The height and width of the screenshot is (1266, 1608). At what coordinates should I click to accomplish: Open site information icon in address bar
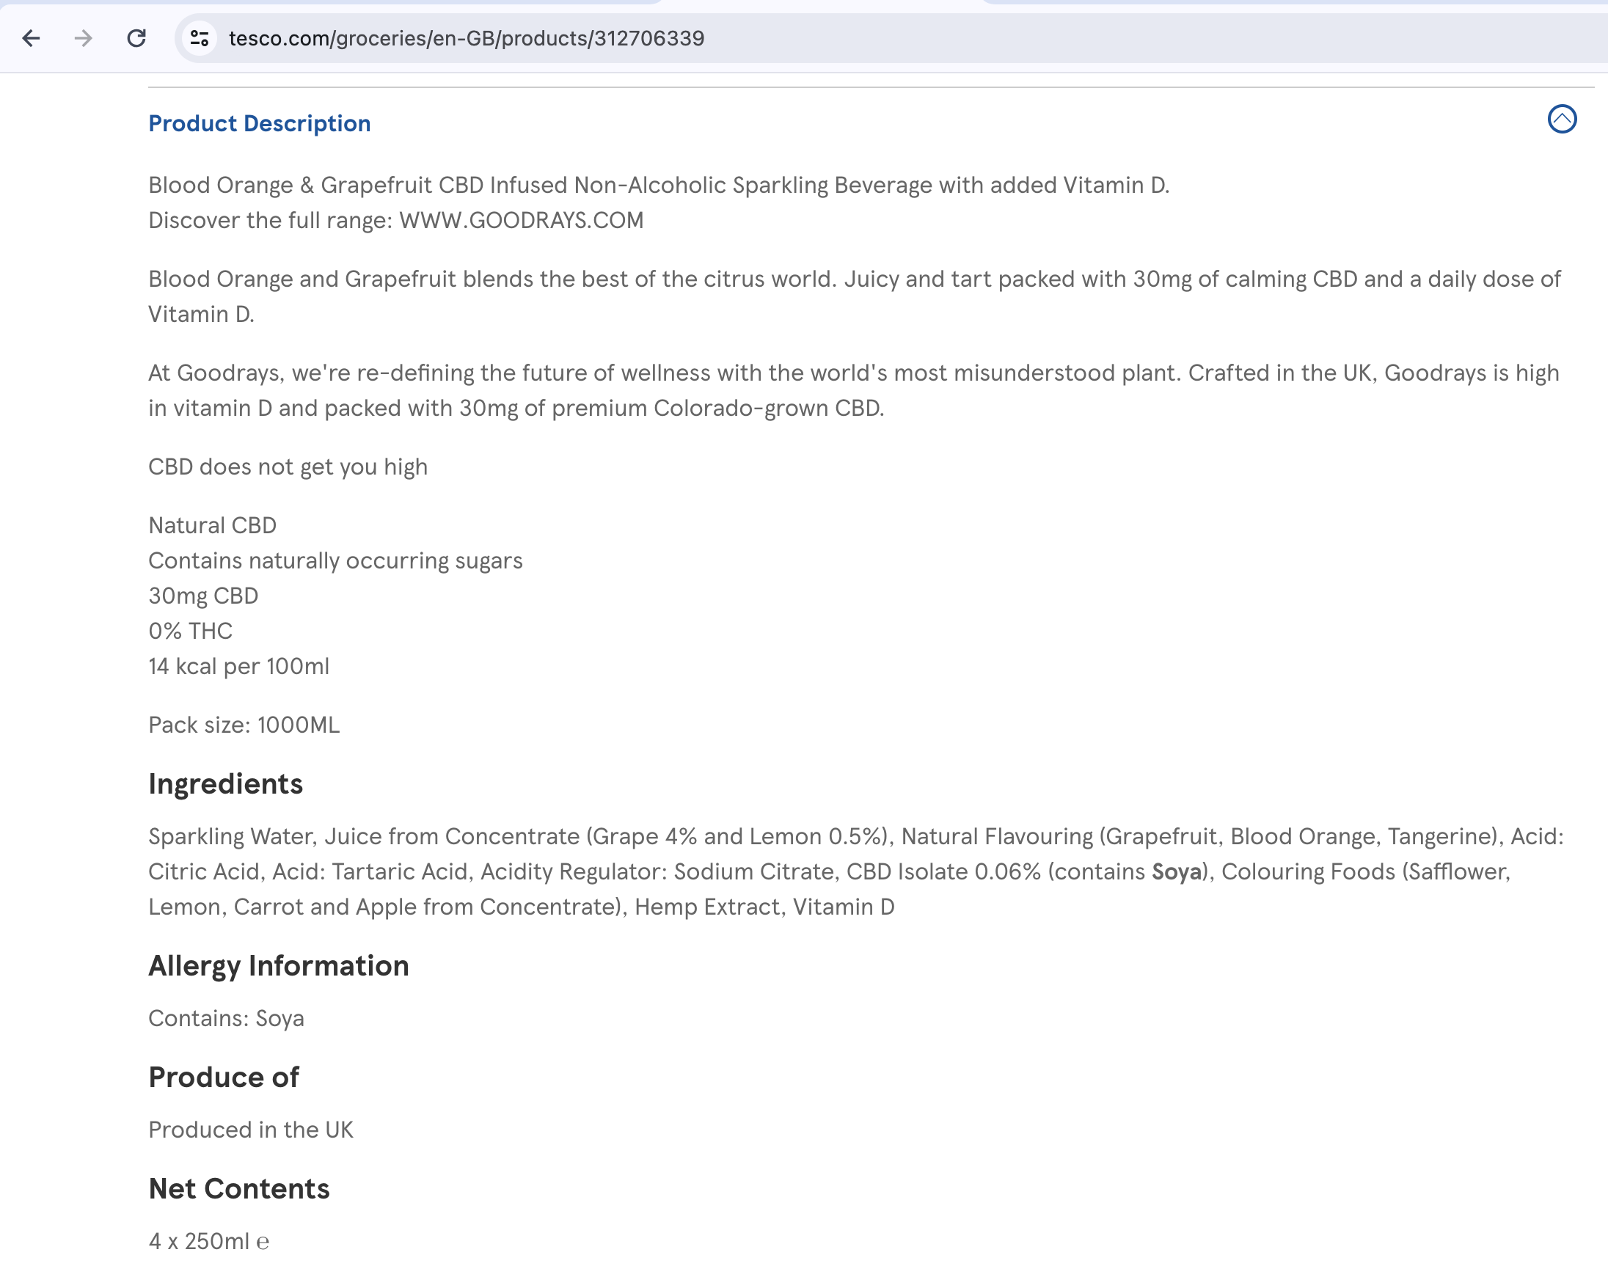click(200, 38)
